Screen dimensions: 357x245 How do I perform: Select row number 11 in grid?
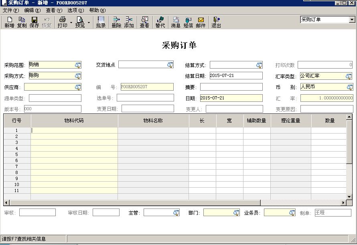(x=16, y=190)
